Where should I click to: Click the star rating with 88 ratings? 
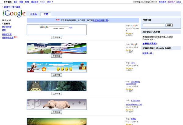[x=129, y=33]
